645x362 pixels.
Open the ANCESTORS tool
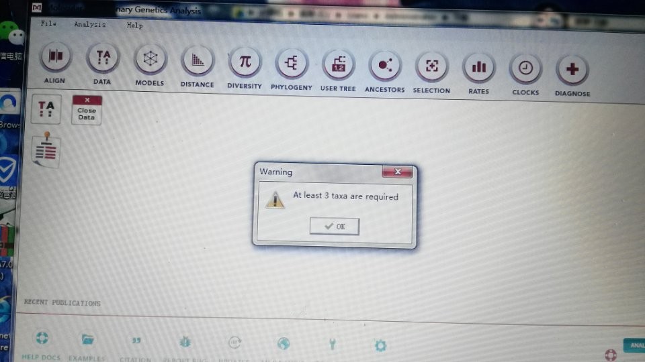(385, 66)
